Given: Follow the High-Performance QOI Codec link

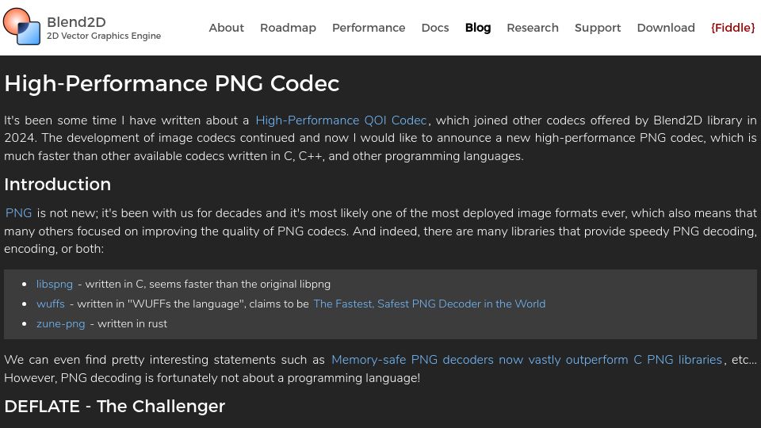Looking at the screenshot, I should [341, 120].
